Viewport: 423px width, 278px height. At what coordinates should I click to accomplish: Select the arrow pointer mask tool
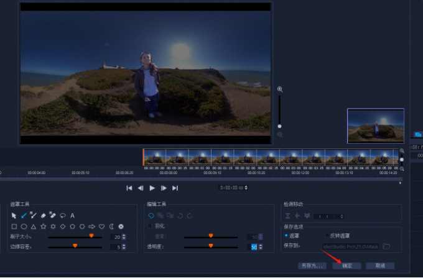point(14,216)
